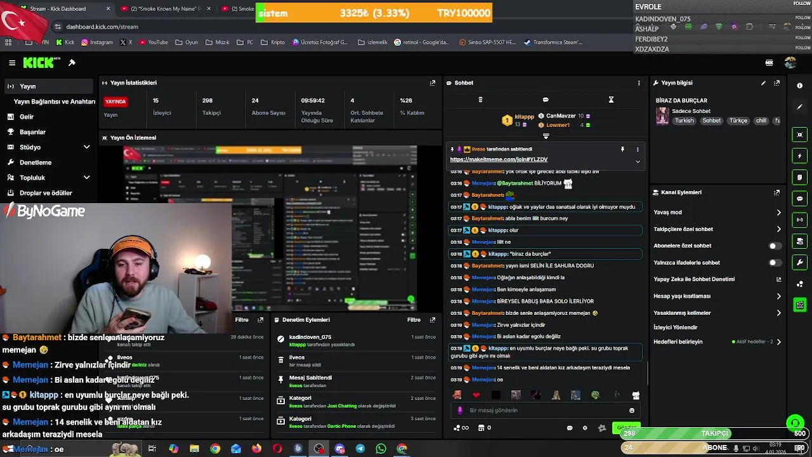This screenshot has height=457, width=812.
Task: Unpin the pinned message via pin icon
Action: click(x=622, y=149)
